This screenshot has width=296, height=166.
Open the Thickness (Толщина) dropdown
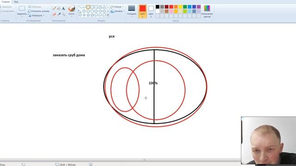(131, 11)
